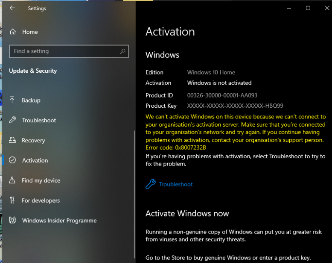Click the sidebar vertical scrollbar
The height and width of the screenshot is (263, 332).
134,195
